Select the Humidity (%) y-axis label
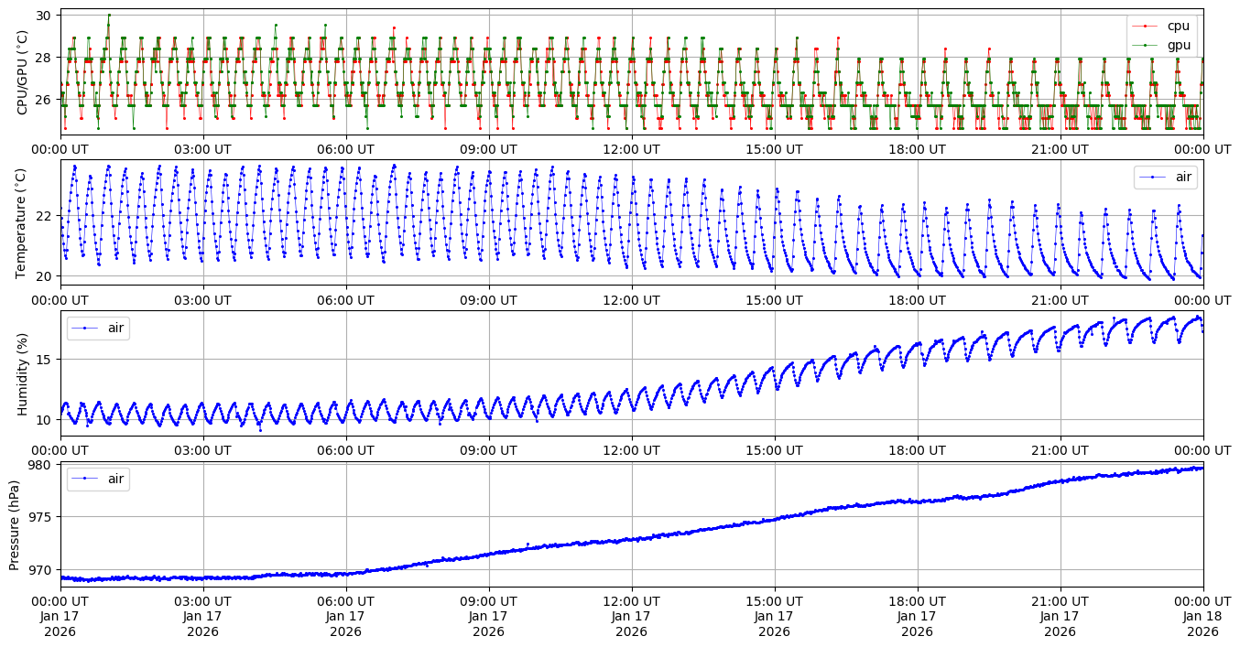The width and height of the screenshot is (1240, 647). (x=22, y=373)
